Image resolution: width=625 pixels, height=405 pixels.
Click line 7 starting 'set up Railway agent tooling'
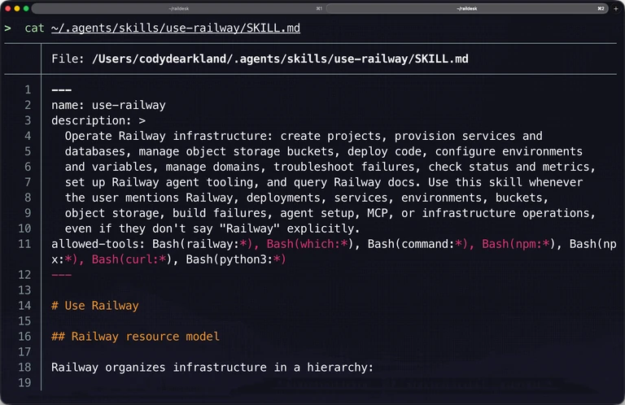(323, 182)
